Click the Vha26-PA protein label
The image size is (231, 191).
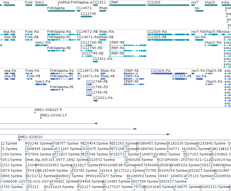214,82
